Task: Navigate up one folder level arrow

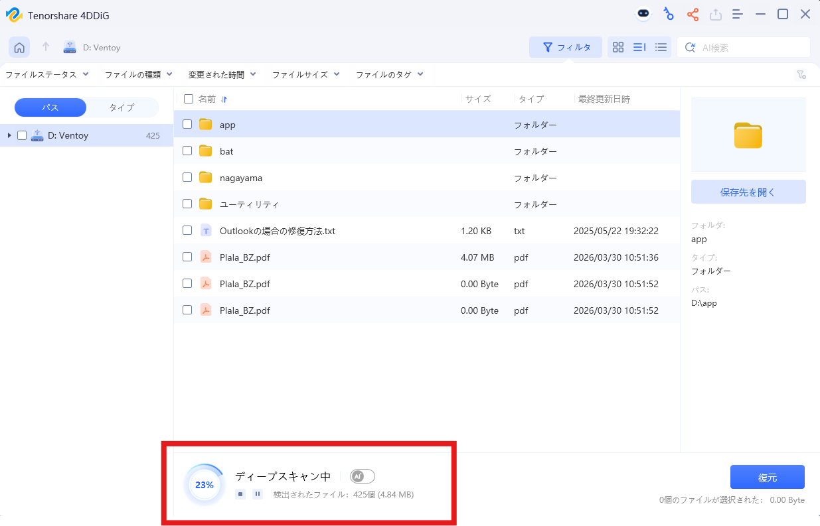Action: [46, 47]
